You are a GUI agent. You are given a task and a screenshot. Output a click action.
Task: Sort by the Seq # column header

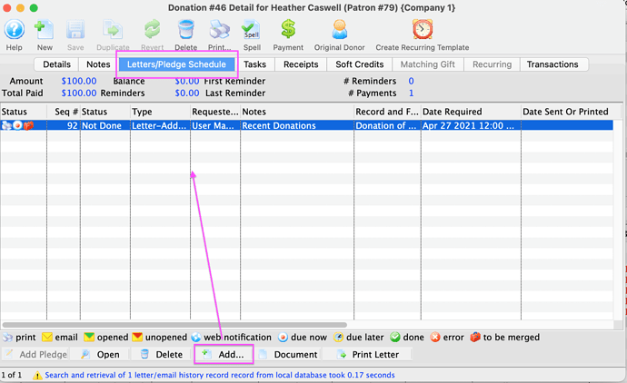coord(64,112)
